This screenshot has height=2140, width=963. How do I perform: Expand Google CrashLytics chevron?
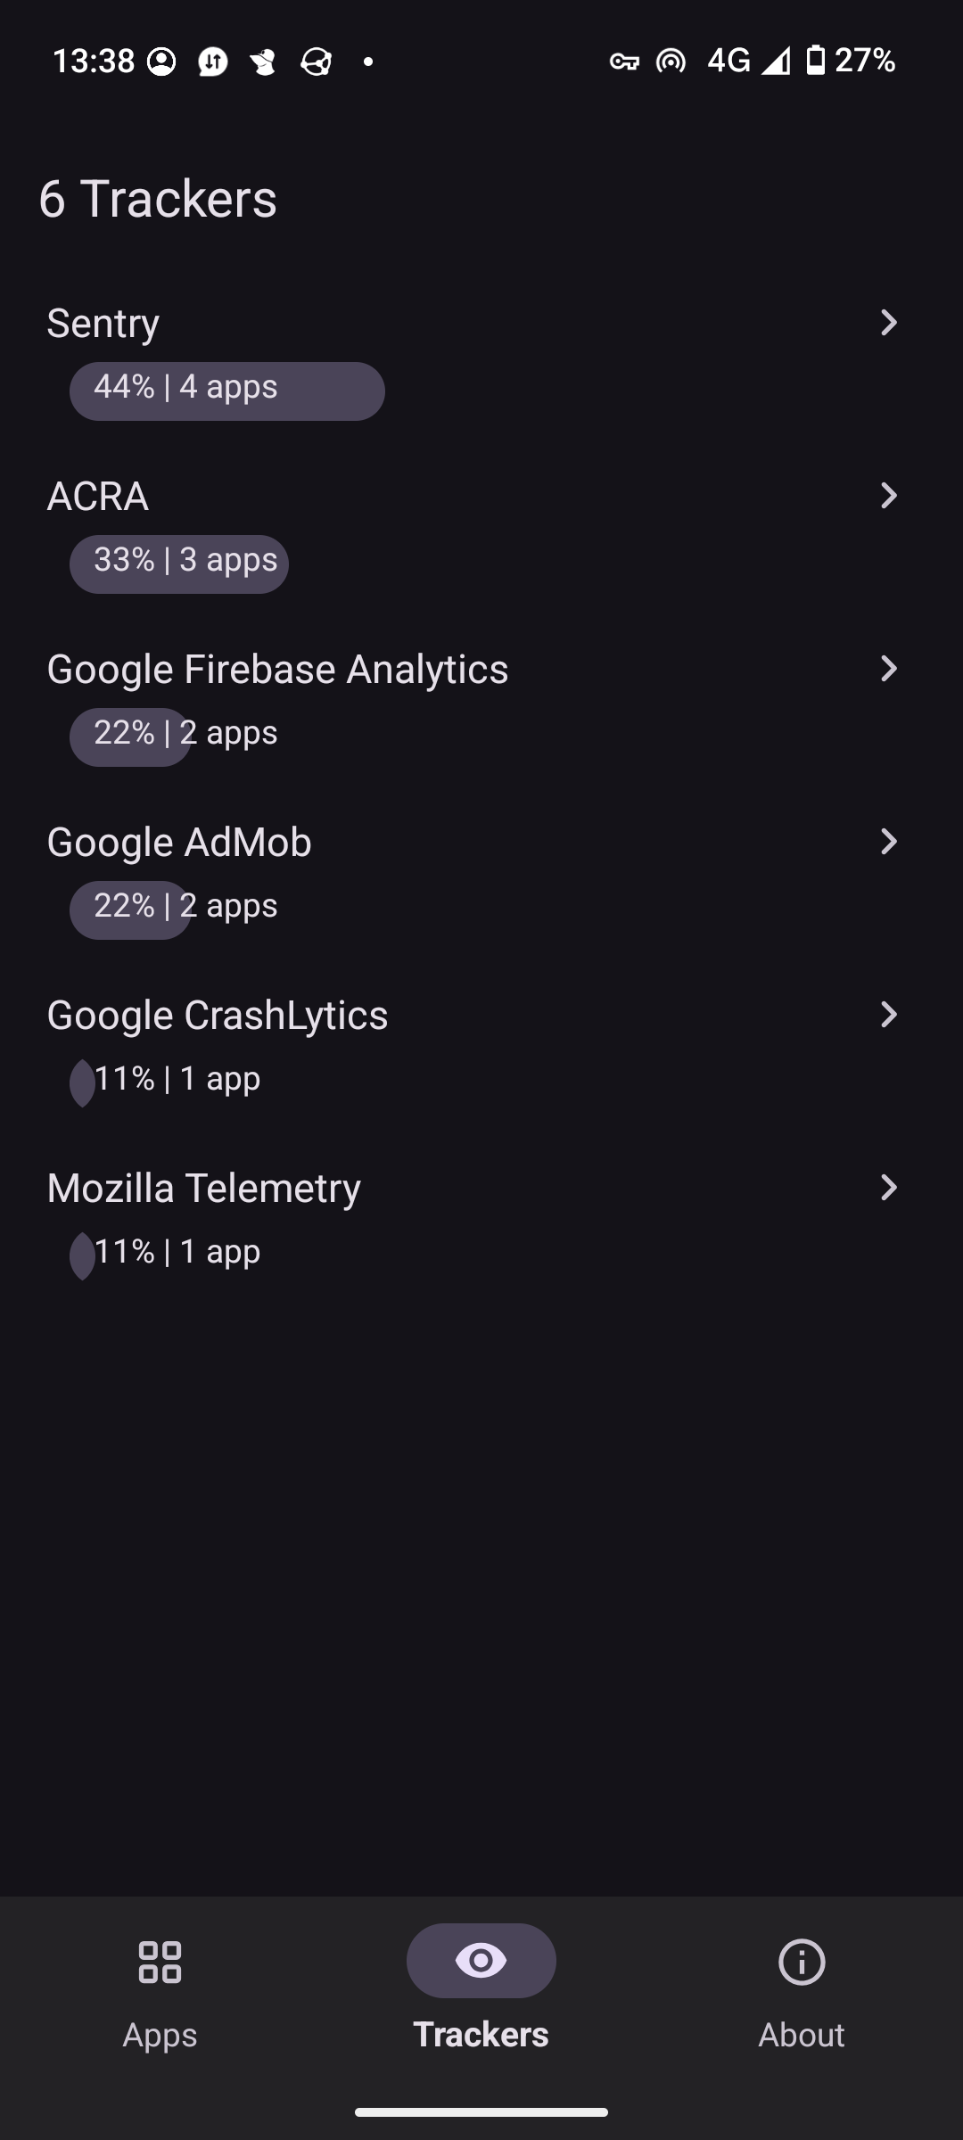[x=888, y=1015]
